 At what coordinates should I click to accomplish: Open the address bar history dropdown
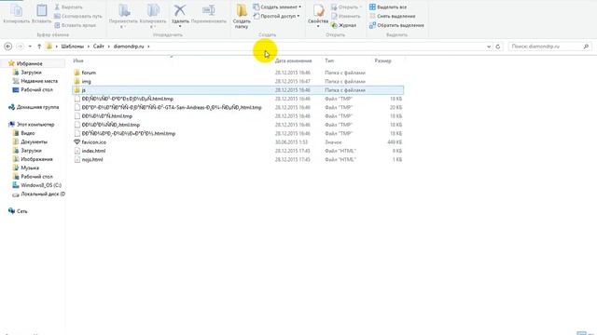(x=489, y=47)
